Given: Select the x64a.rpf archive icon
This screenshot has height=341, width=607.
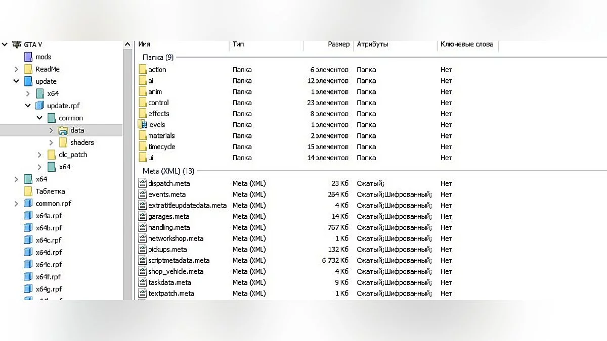Looking at the screenshot, I should coord(28,216).
